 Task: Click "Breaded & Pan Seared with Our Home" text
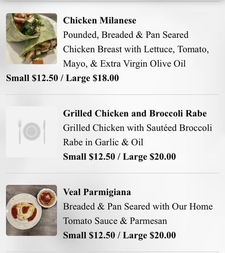coord(138,206)
